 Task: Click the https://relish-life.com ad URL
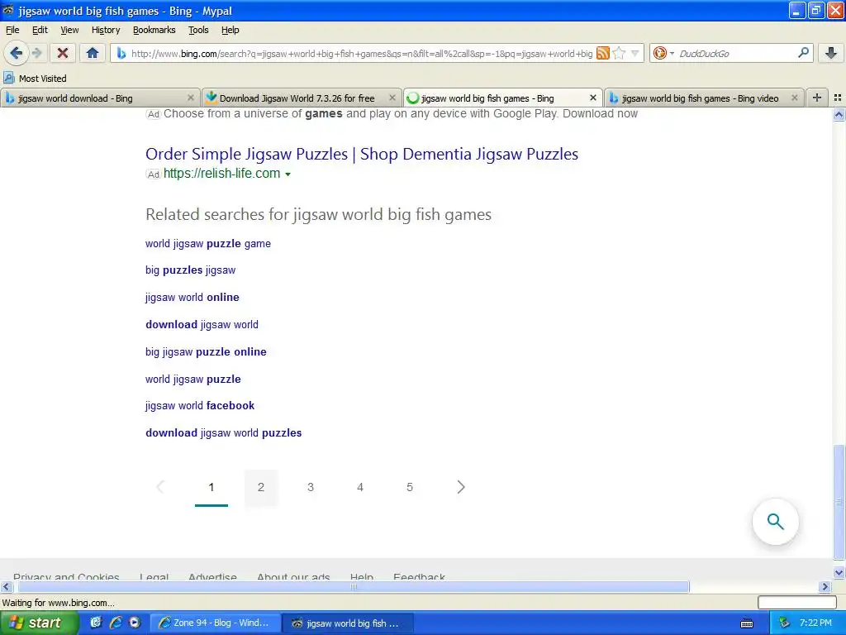(221, 174)
